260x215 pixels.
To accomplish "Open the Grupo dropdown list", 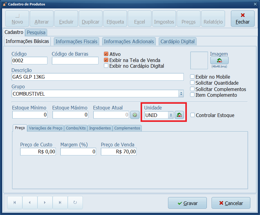I will [181, 94].
